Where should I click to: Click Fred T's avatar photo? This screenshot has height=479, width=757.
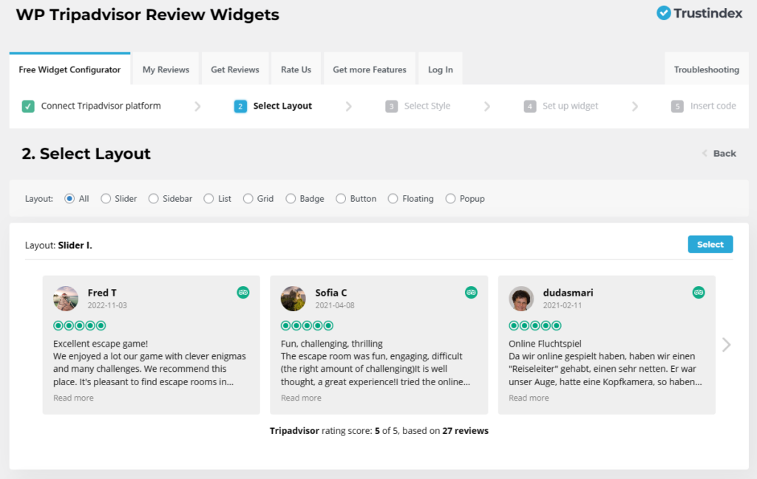pyautogui.click(x=65, y=299)
